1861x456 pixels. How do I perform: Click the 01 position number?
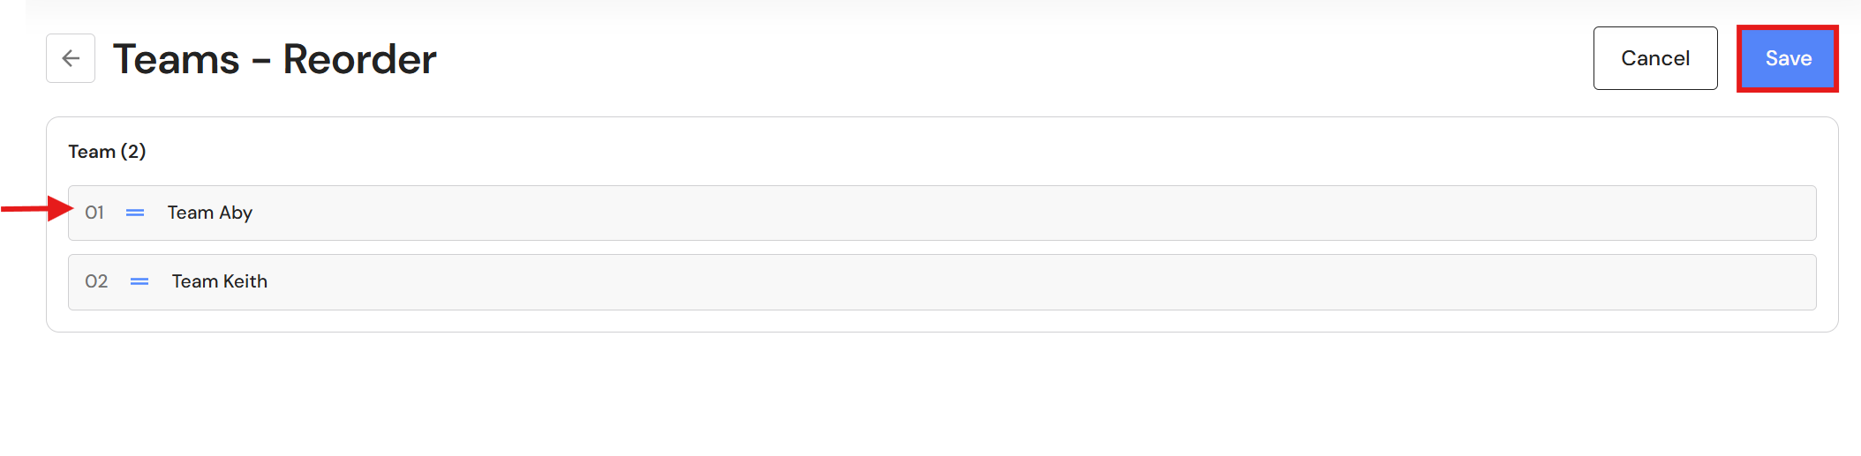click(94, 213)
